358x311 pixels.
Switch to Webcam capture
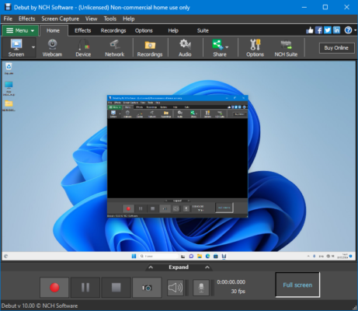click(52, 47)
